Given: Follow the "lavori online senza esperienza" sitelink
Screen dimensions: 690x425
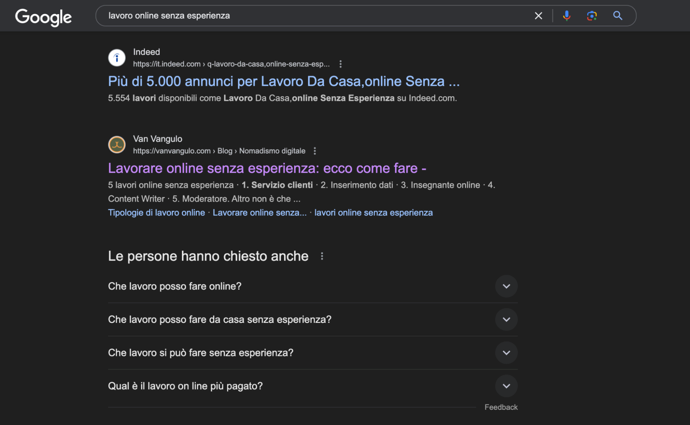Looking at the screenshot, I should tap(373, 213).
